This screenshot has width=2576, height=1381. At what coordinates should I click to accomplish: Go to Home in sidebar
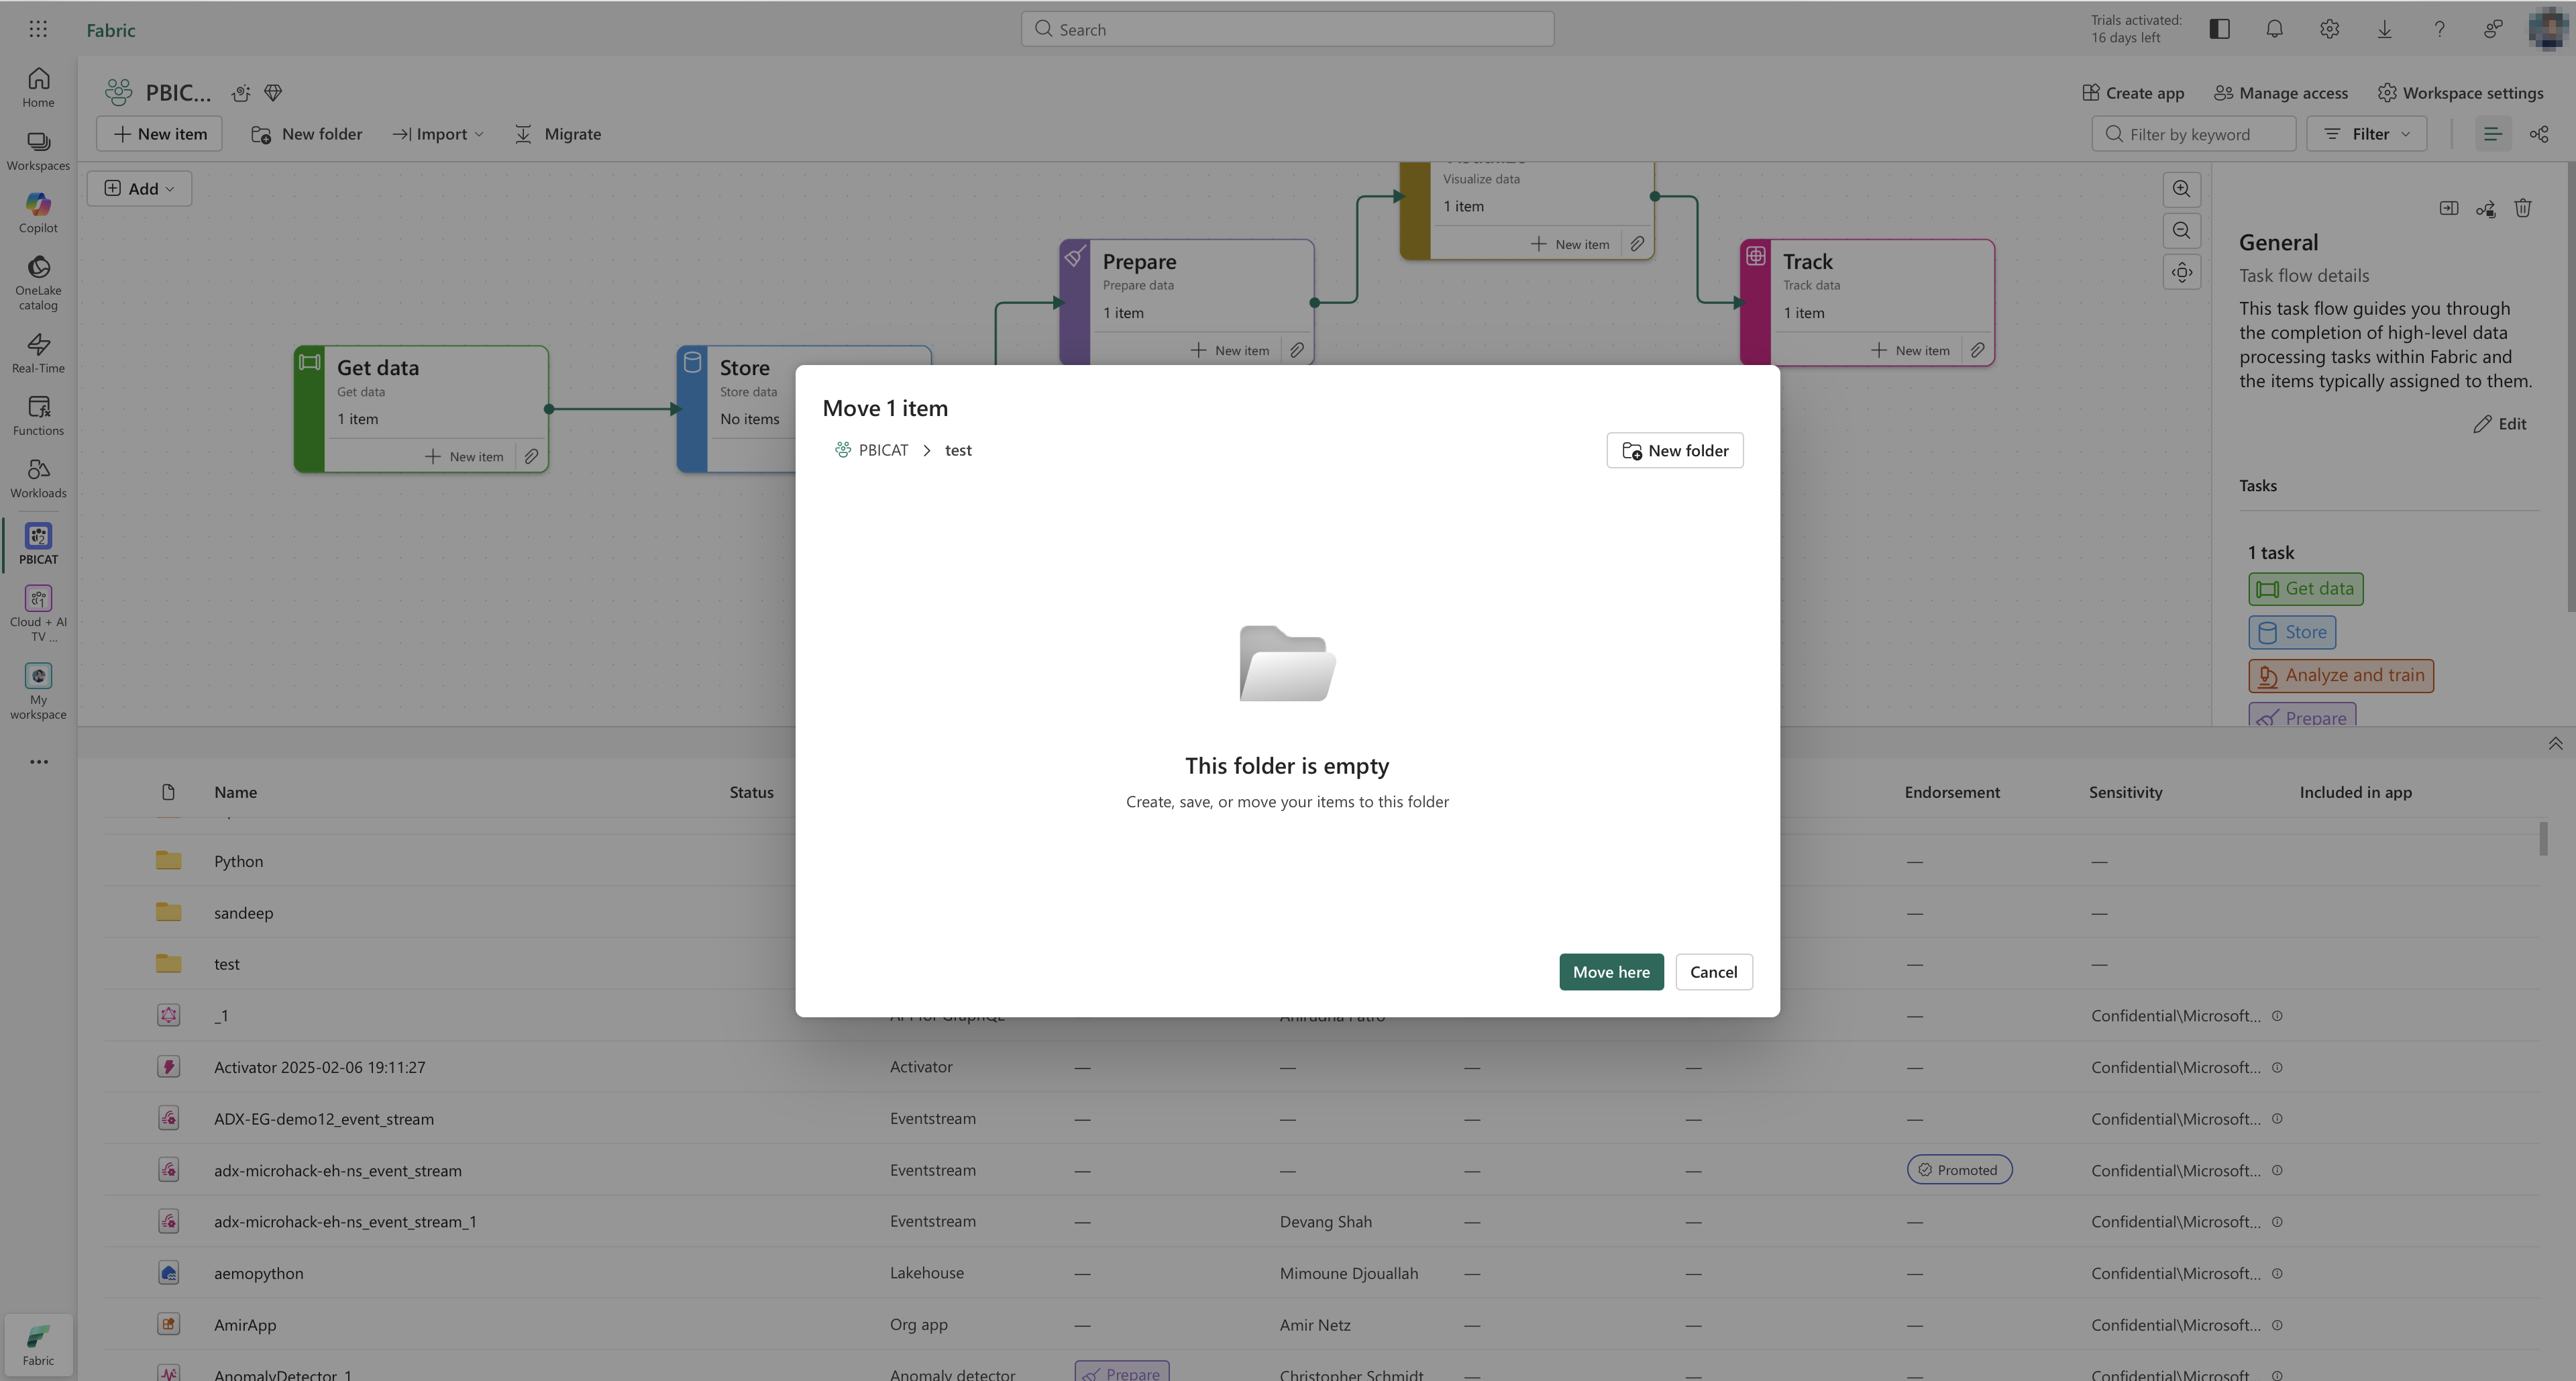coord(38,87)
